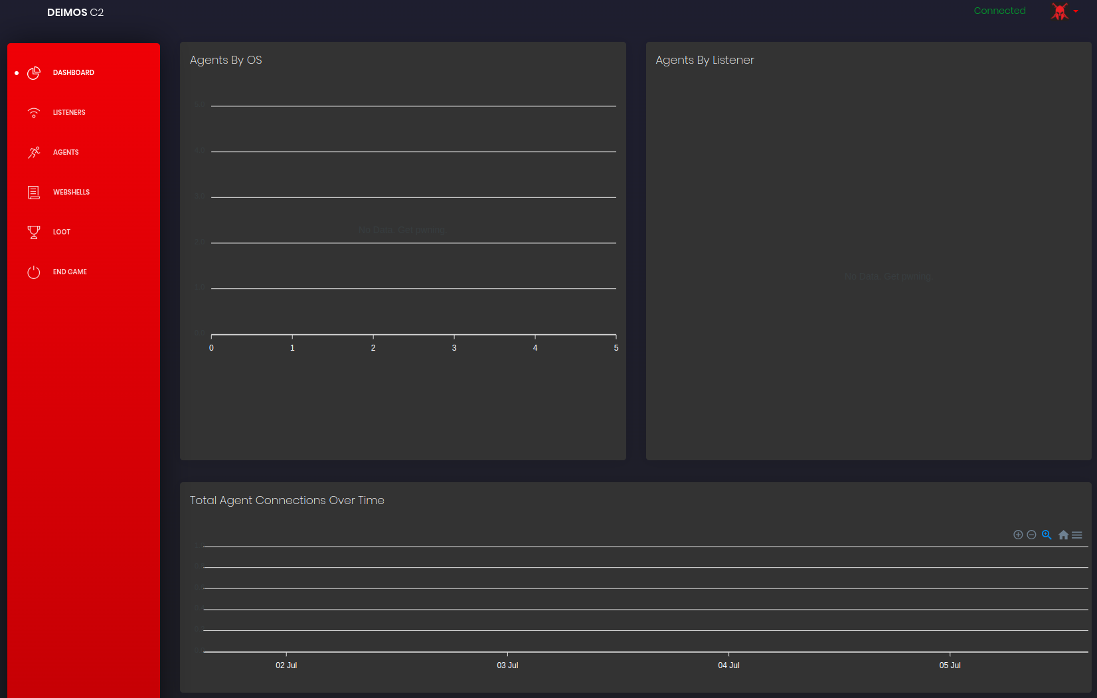
Task: Zoom out on the connections chart
Action: click(x=1032, y=535)
